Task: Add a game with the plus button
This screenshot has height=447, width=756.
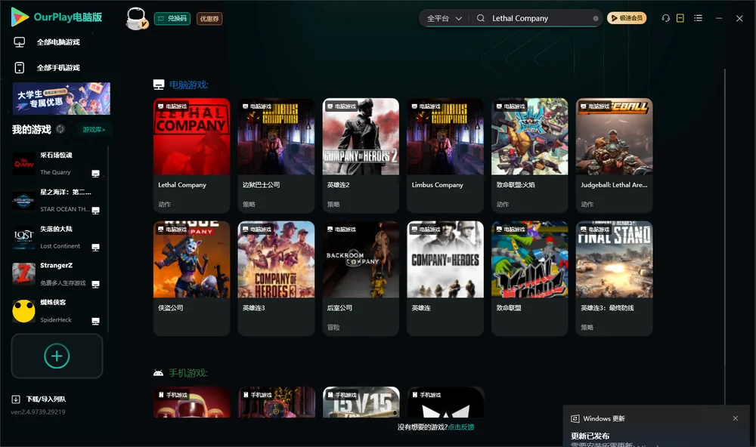Action: 57,356
